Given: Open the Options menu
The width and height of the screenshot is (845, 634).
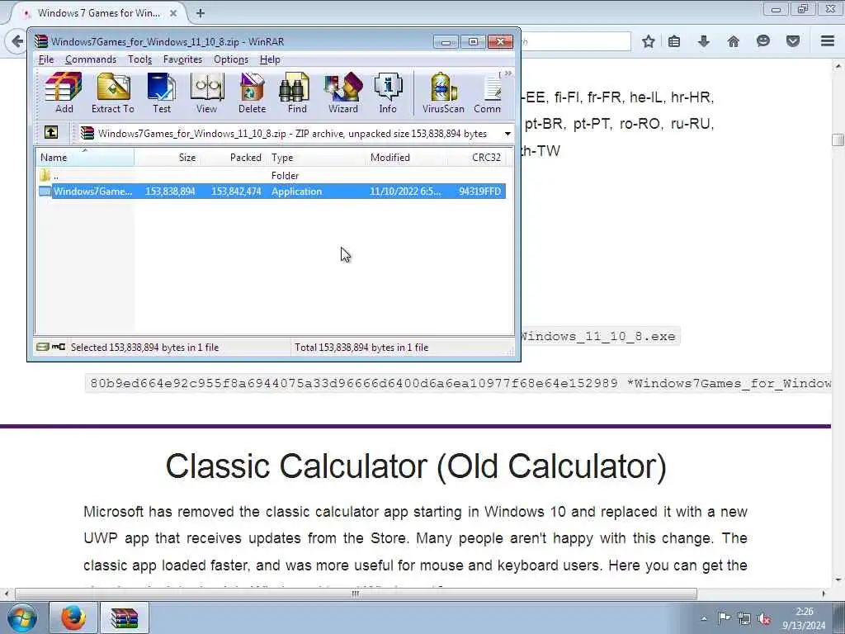Looking at the screenshot, I should [x=231, y=59].
